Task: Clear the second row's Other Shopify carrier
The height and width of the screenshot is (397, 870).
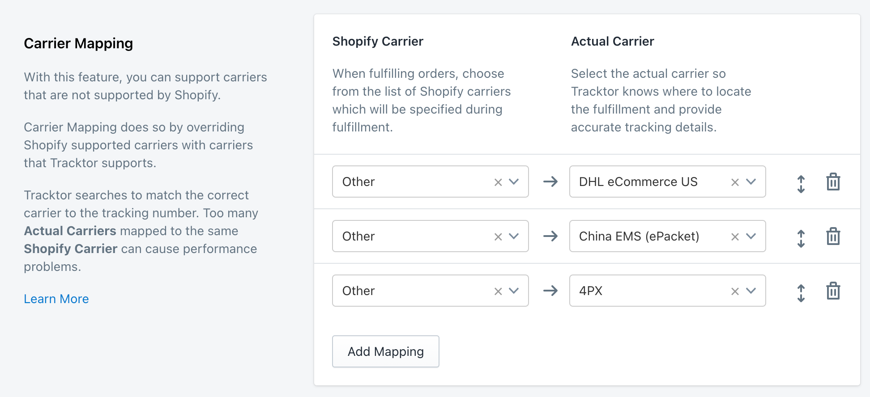Action: (x=498, y=237)
